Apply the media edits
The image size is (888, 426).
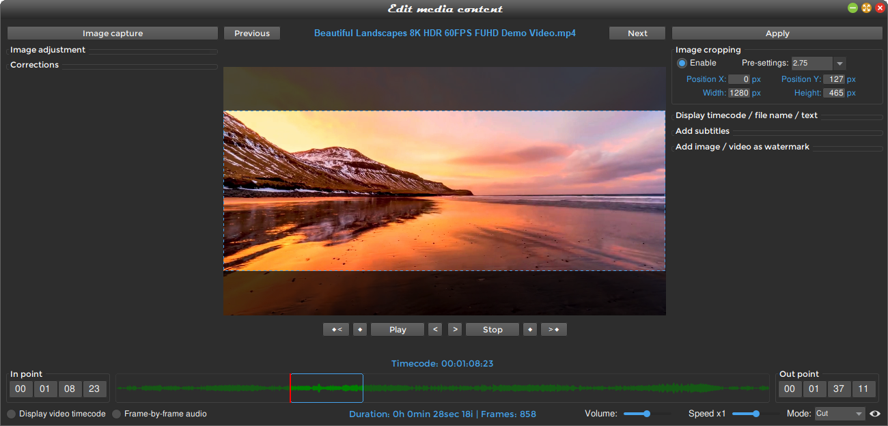(777, 33)
